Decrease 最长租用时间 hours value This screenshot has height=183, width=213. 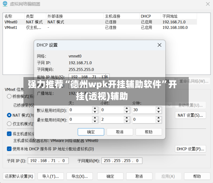(127, 121)
